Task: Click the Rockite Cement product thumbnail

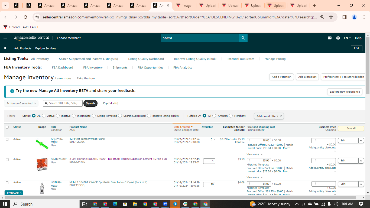Action: 42,165
